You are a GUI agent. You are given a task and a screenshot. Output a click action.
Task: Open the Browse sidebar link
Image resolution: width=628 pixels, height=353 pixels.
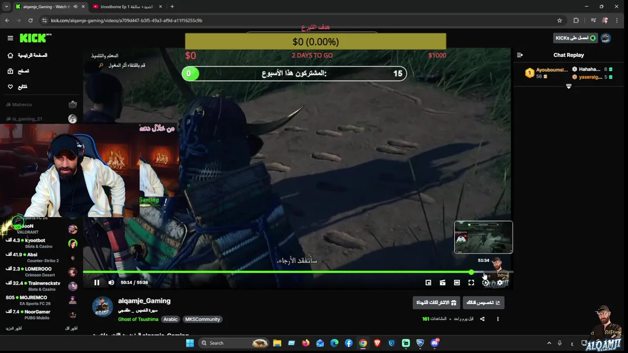[x=19, y=71]
